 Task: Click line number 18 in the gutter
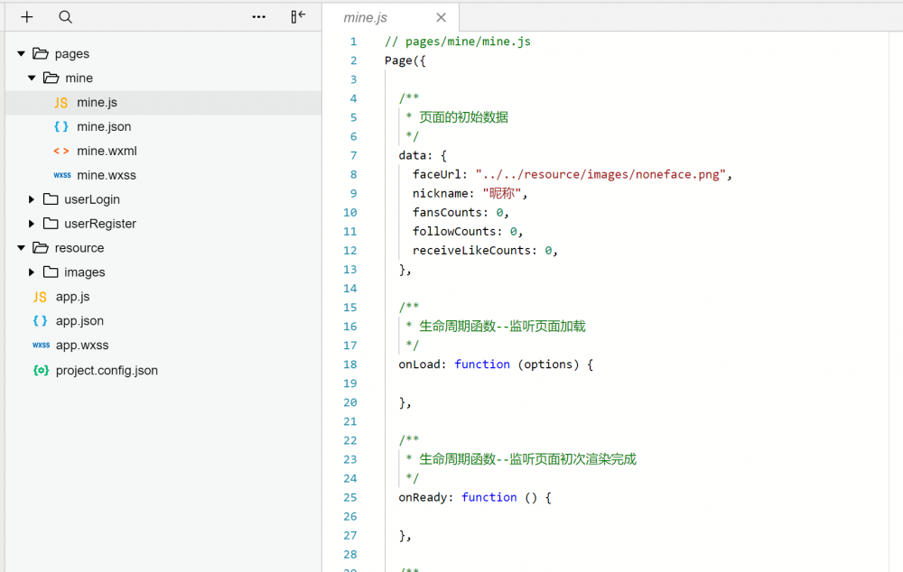pyautogui.click(x=349, y=364)
